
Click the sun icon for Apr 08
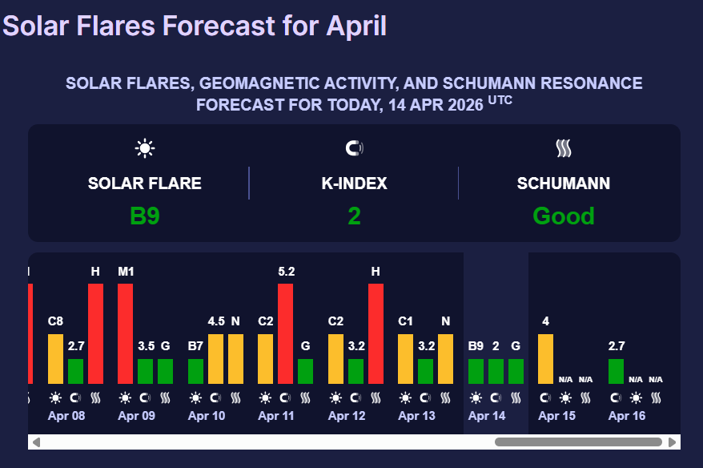click(x=55, y=397)
